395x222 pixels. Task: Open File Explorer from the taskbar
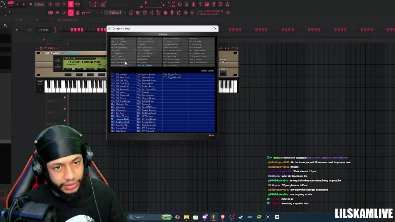click(x=186, y=217)
